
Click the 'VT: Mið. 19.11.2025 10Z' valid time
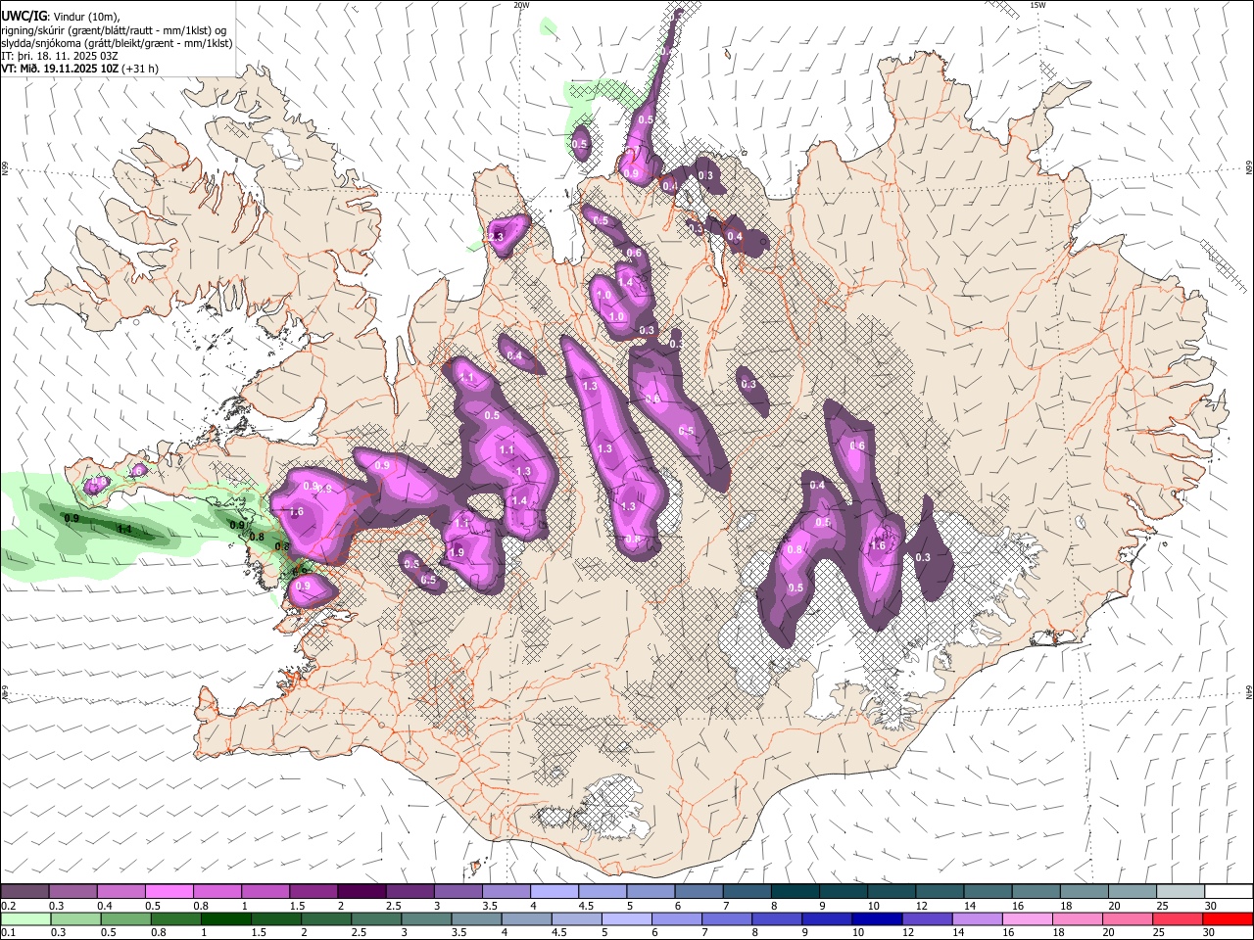(60, 69)
